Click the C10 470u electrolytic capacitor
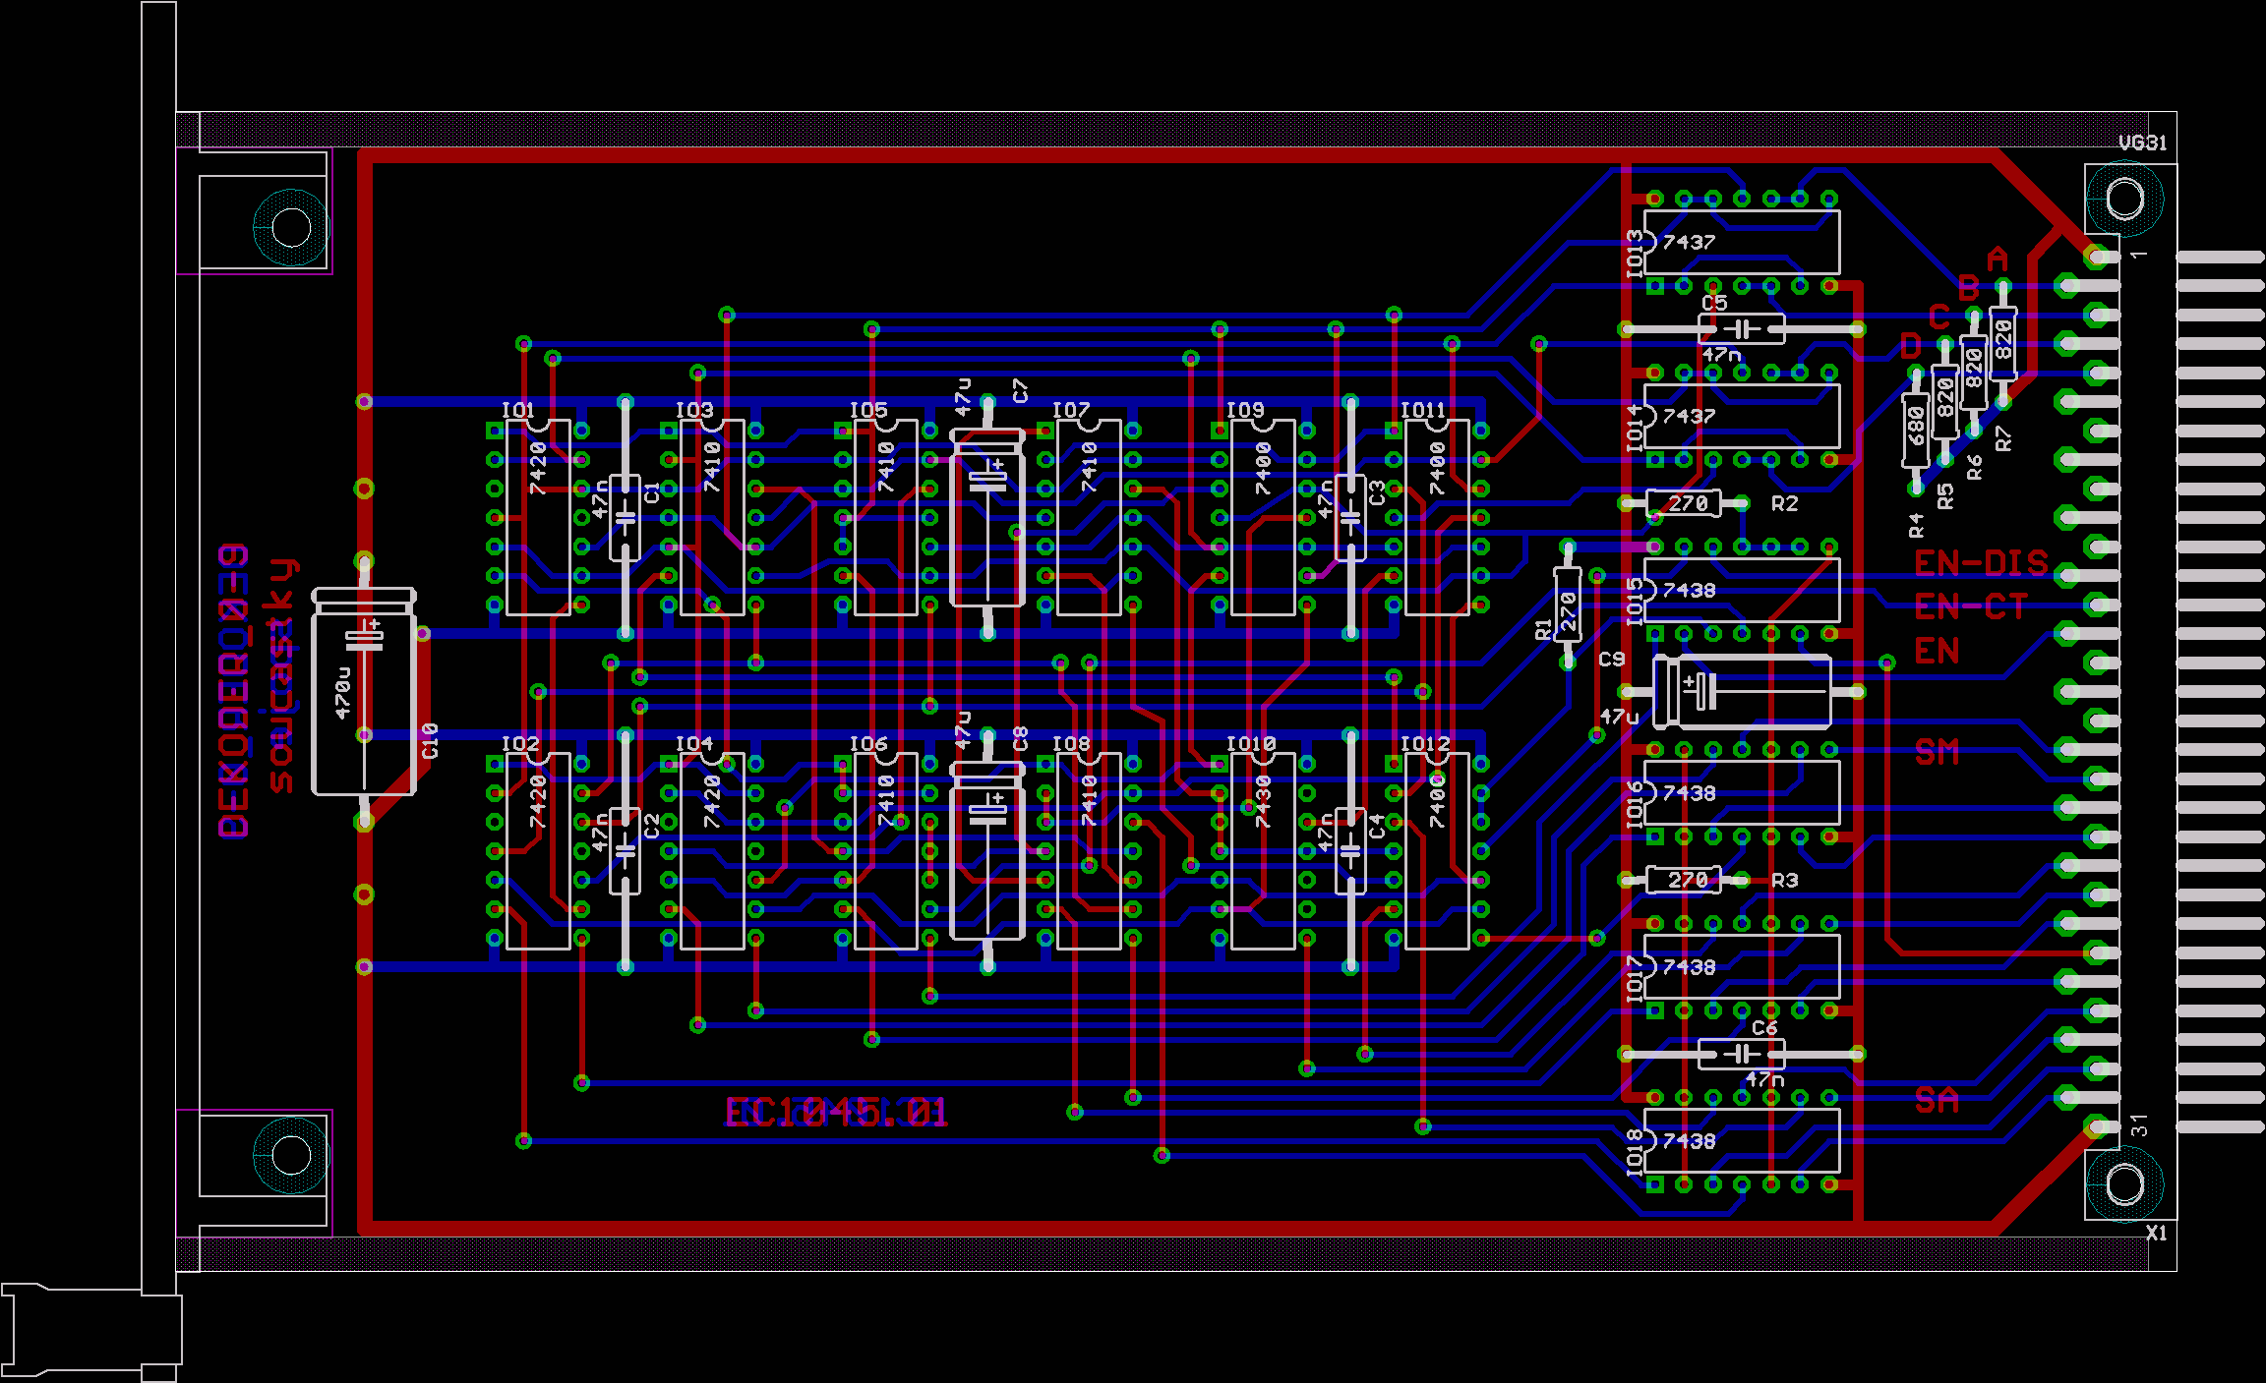Image resolution: width=2266 pixels, height=1383 pixels. [364, 693]
